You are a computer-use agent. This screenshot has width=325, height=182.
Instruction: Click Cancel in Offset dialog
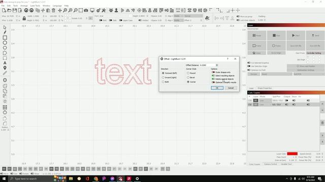pos(231,88)
